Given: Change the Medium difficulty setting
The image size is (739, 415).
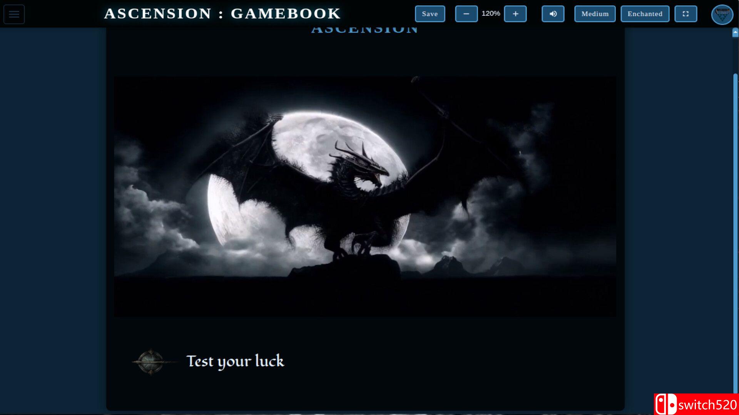Looking at the screenshot, I should coord(595,14).
